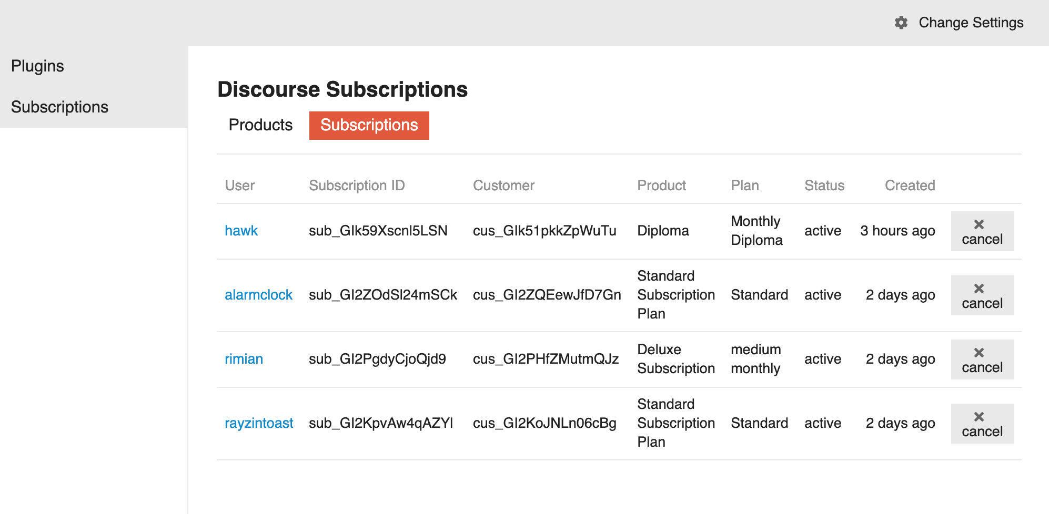
Task: Click the X icon in rayzintoast's cancel button
Action: point(979,417)
